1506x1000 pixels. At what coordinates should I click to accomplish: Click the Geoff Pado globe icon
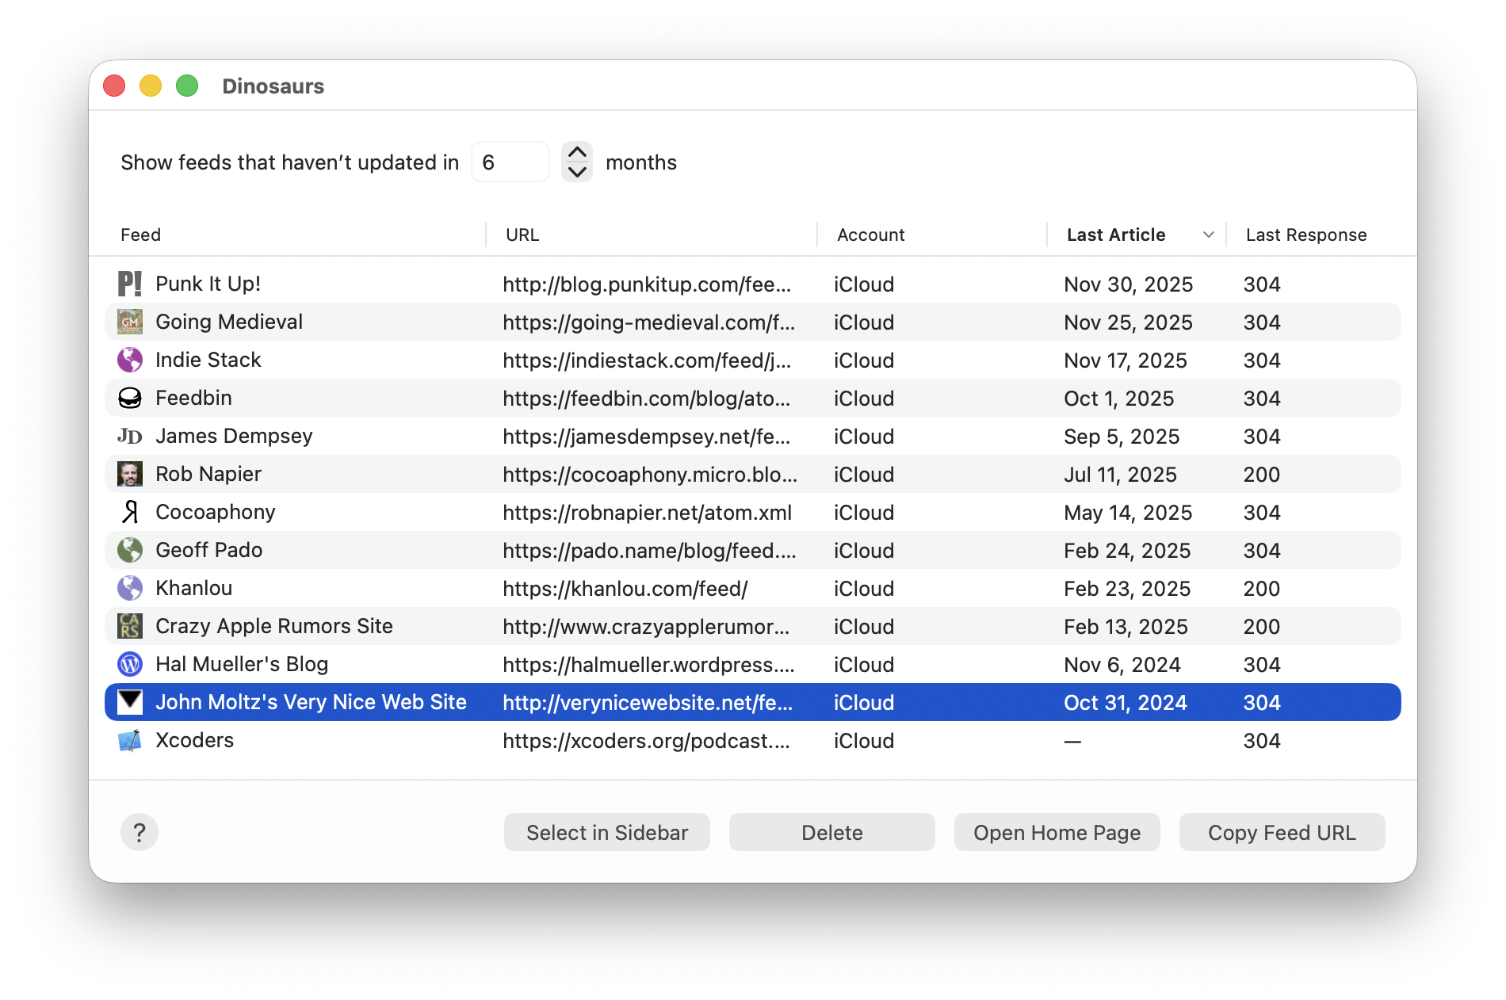point(130,550)
